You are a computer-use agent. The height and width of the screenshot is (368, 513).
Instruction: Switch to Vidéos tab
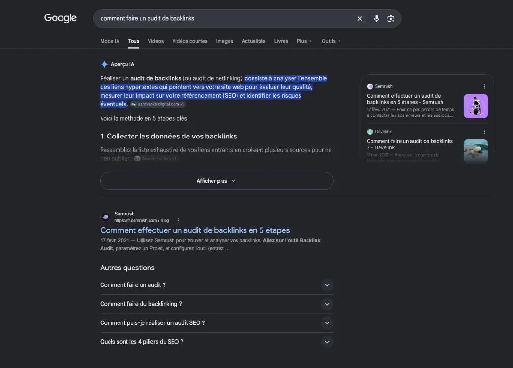pyautogui.click(x=156, y=41)
